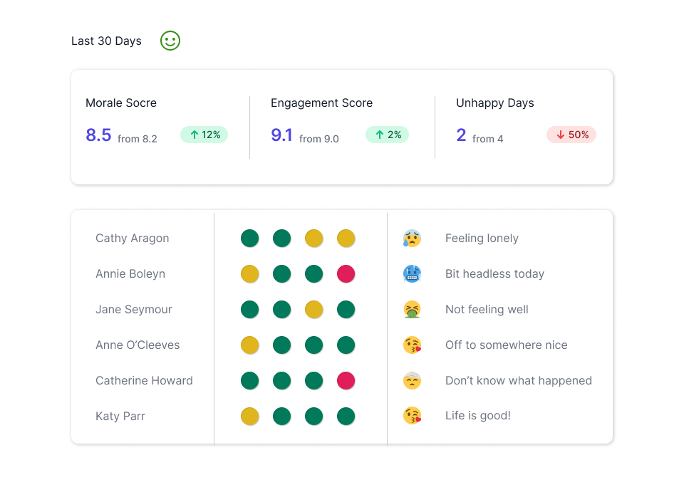This screenshot has width=684, height=497.
Task: Click the Engagement Score heading
Action: point(321,103)
